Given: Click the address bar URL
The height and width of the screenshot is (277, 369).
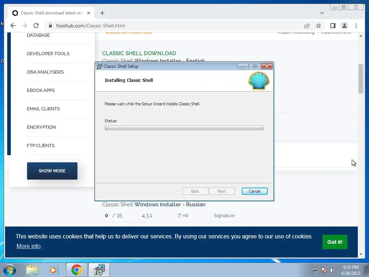Looking at the screenshot, I should [x=90, y=26].
